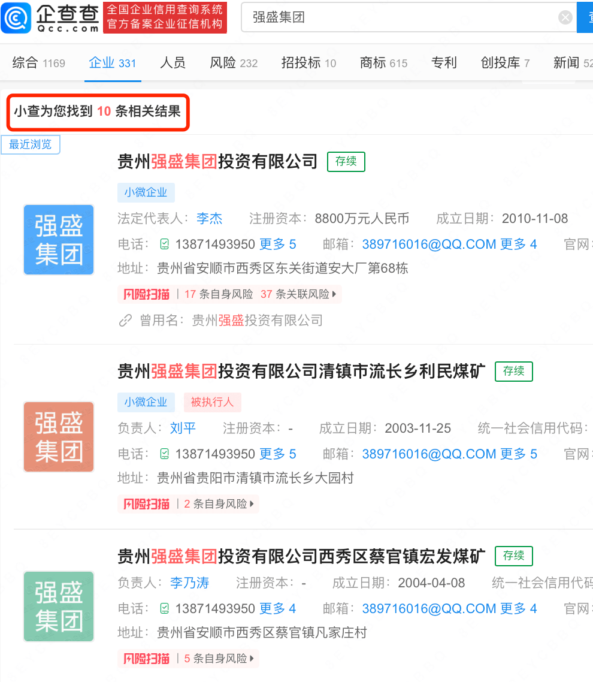Click address 贵州省安顺市西秀区东关街道安大厂第68栋

pos(283,268)
